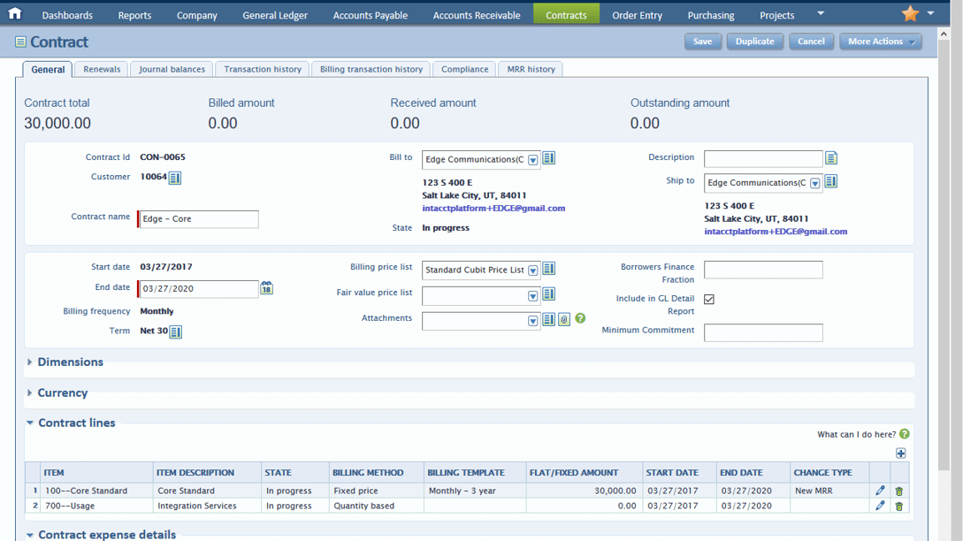This screenshot has width=963, height=541.
Task: Click the green help icon beside Attachments
Action: tap(580, 318)
